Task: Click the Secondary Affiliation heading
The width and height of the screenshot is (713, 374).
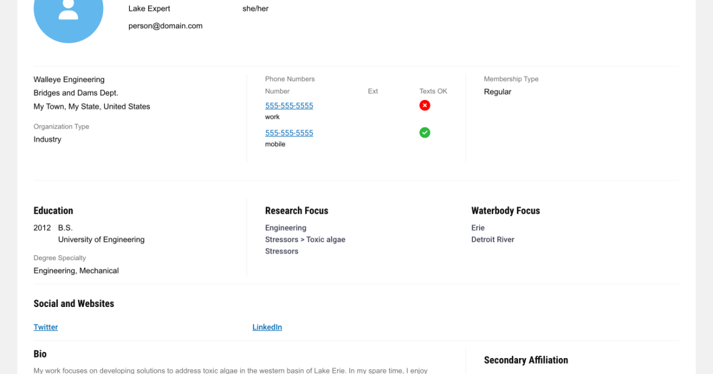Action: pyautogui.click(x=525, y=360)
